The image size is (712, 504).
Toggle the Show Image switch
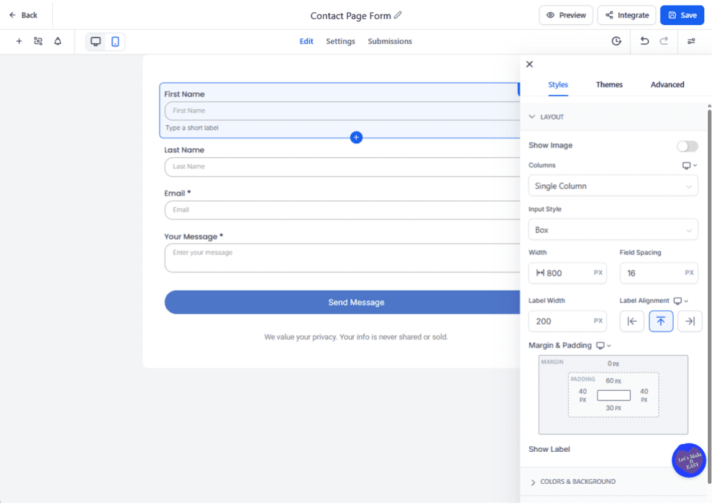coord(687,146)
